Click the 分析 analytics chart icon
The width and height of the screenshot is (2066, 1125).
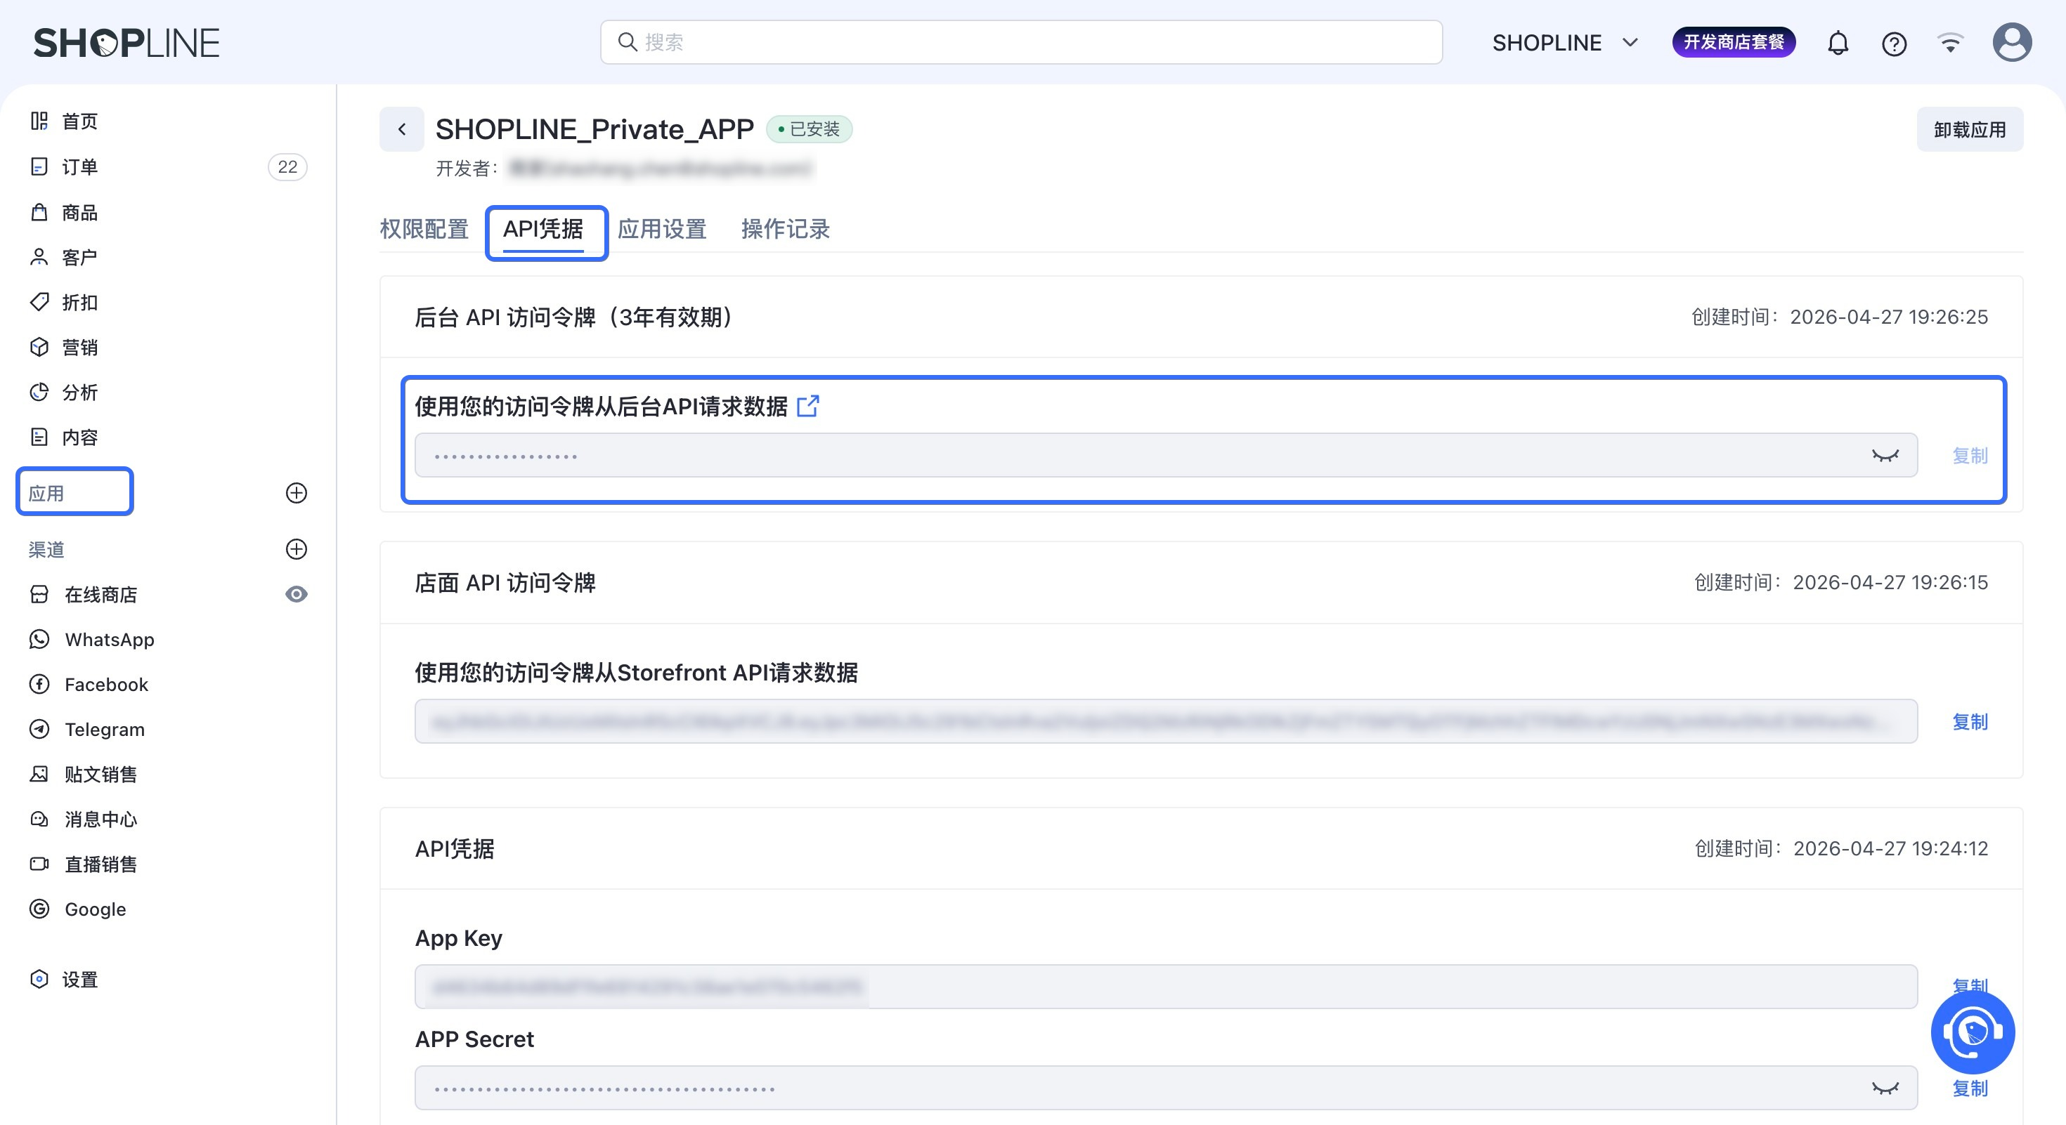[39, 392]
